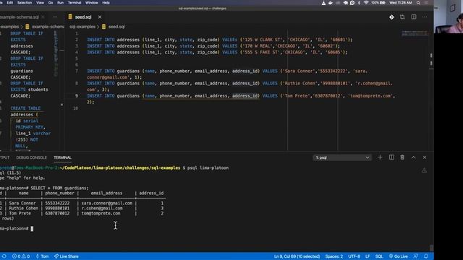Click the Go Live status button
The height and width of the screenshot is (260, 463).
399,256
